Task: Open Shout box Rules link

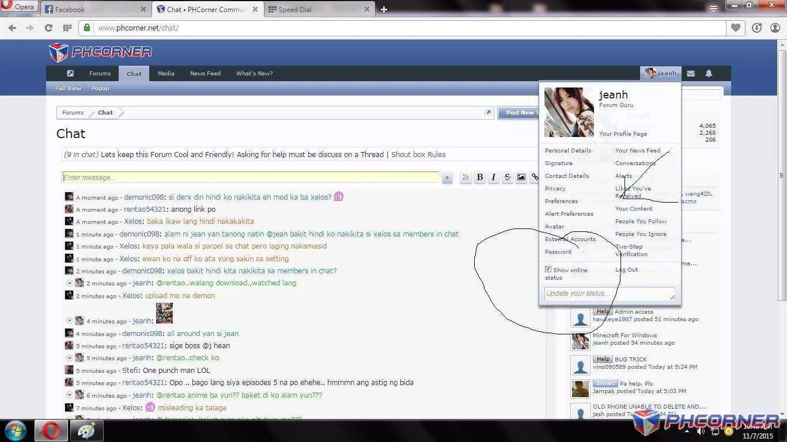Action: pyautogui.click(x=418, y=154)
